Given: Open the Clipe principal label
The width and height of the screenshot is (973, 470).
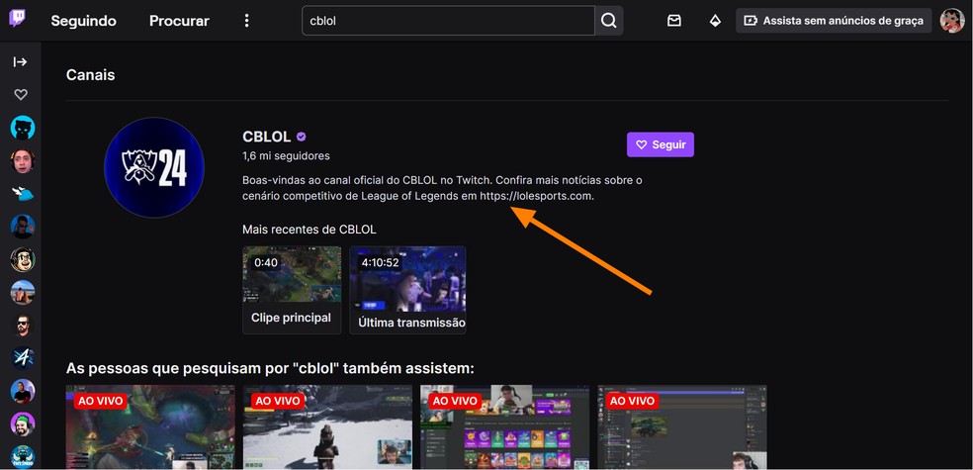Looking at the screenshot, I should point(291,318).
